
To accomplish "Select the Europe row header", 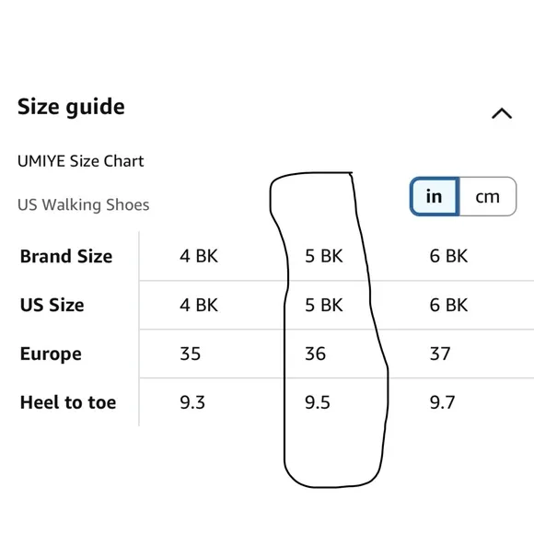I will pos(51,354).
